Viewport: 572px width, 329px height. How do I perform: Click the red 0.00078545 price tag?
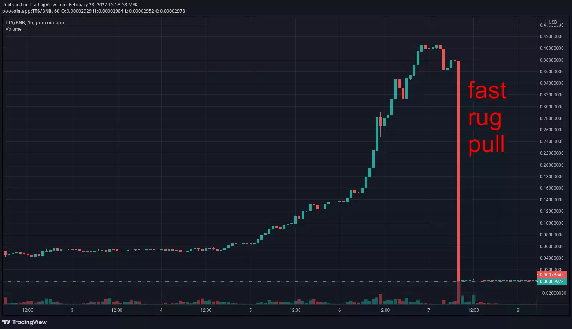click(551, 275)
